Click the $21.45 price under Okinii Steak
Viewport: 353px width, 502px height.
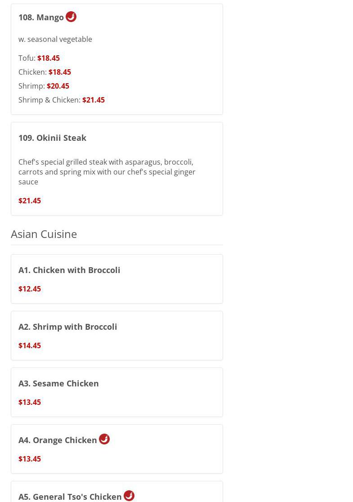(x=30, y=201)
